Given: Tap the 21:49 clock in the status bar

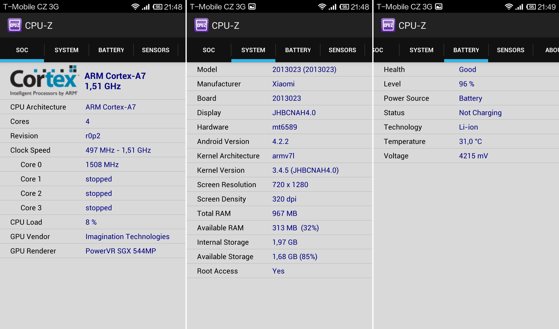Looking at the screenshot, I should (x=547, y=7).
